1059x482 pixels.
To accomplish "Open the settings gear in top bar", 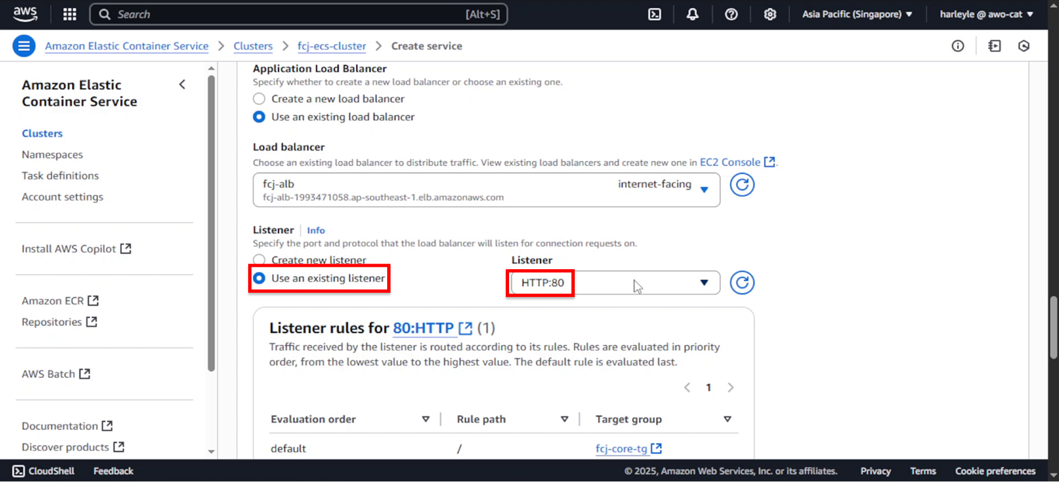I will (770, 14).
